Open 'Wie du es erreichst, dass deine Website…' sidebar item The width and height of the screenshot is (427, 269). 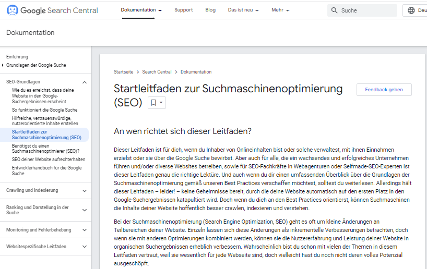pos(43,96)
